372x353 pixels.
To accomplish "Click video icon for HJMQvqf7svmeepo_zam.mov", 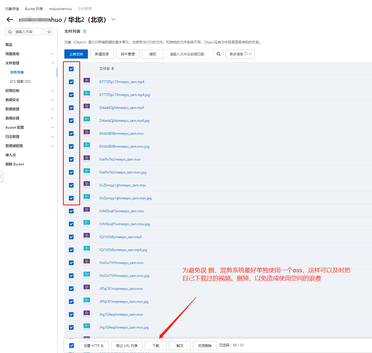I will (x=87, y=210).
